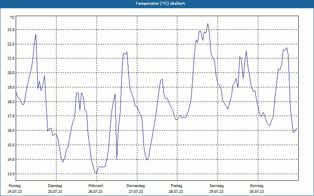Click the date 25.07.23
Image resolution: width=314 pixels, height=196 pixels.
[55, 192]
